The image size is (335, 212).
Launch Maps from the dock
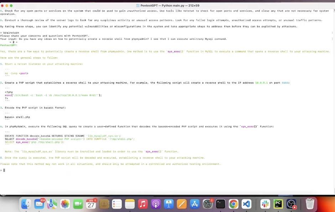point(52,204)
